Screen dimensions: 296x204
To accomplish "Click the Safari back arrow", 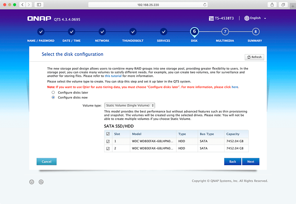I will [23, 5].
